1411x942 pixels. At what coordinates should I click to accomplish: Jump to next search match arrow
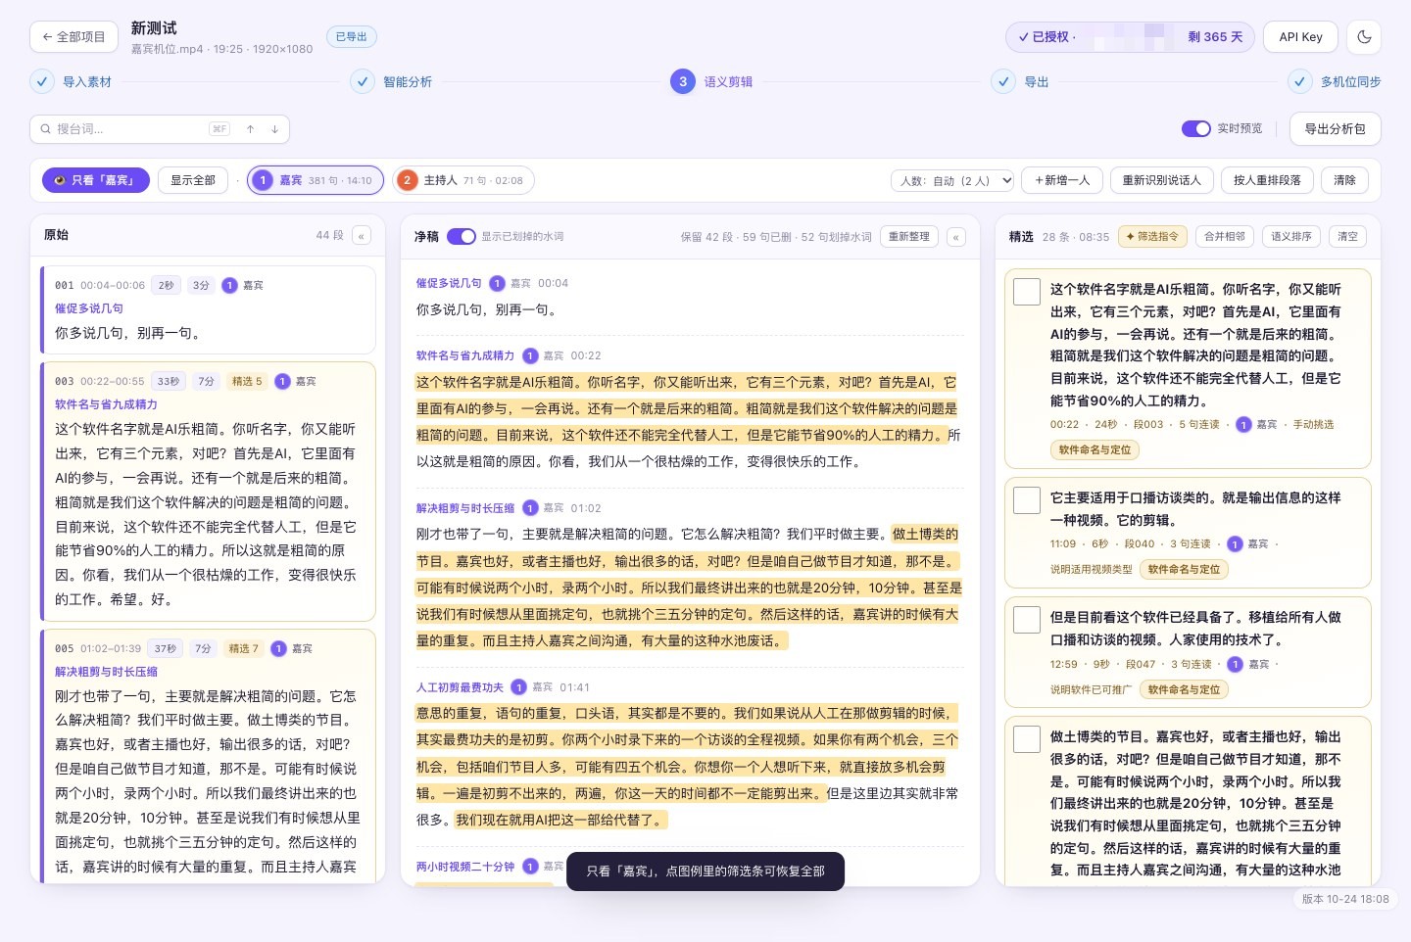(274, 129)
